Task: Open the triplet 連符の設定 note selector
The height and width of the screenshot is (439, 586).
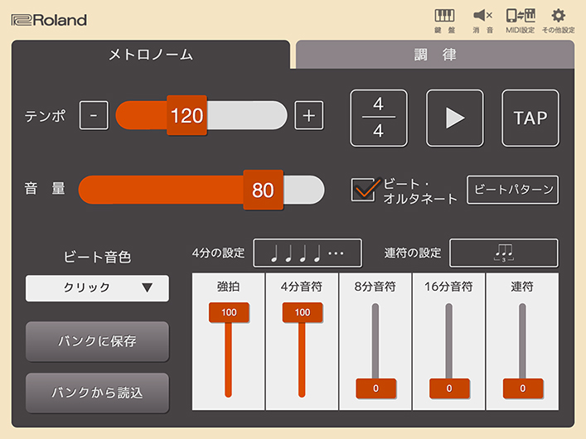Action: pyautogui.click(x=503, y=253)
